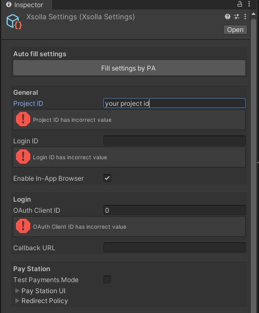The width and height of the screenshot is (259, 313).
Task: Click the vertical scrollbar thumb
Action: click(254, 166)
